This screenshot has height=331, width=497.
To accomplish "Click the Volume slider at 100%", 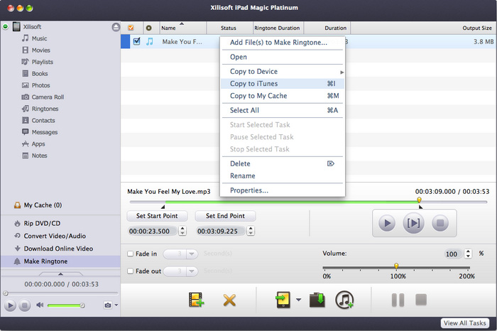I will [396, 266].
